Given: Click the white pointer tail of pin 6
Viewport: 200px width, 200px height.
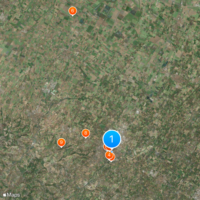Looking at the screenshot, I should 72,16.
